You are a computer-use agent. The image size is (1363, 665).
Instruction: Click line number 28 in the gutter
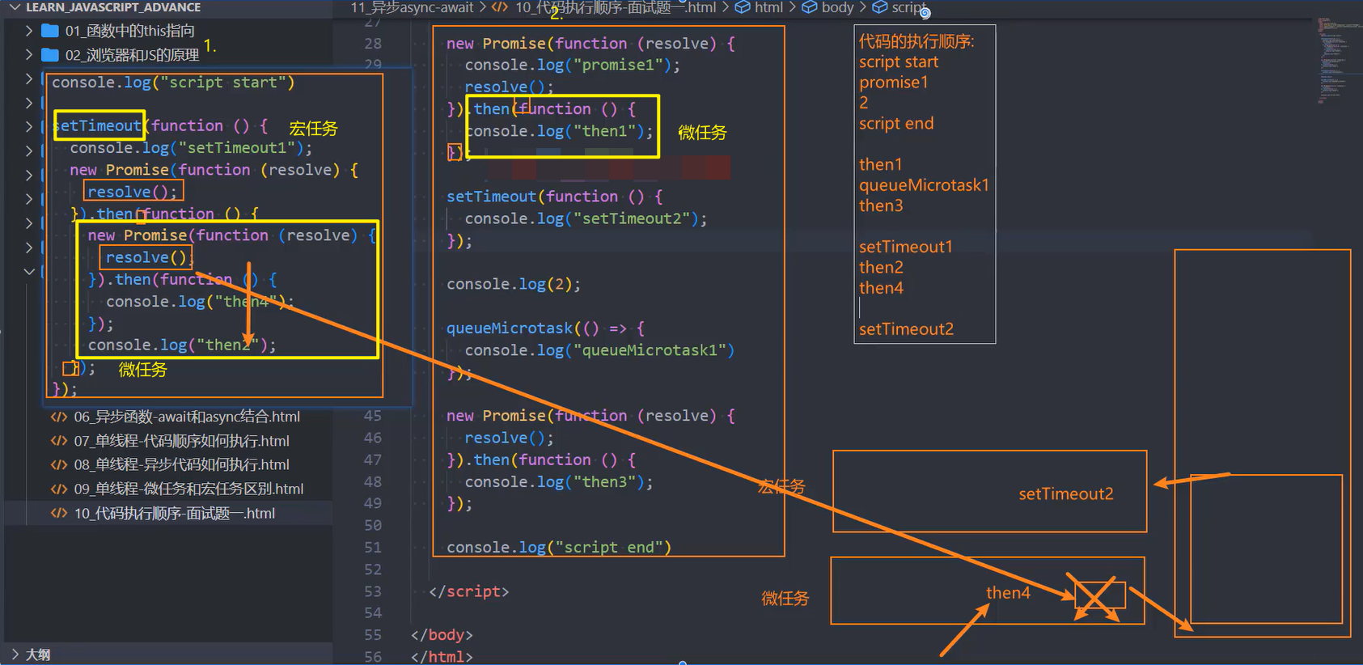(x=373, y=44)
